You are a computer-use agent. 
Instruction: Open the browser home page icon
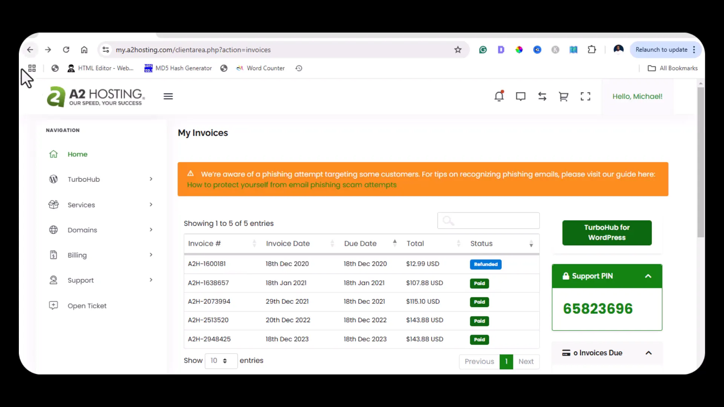84,50
